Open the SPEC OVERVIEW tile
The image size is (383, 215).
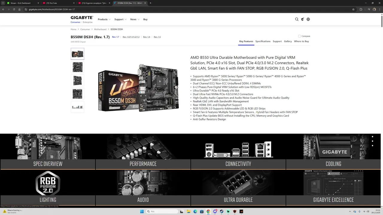[48, 151]
